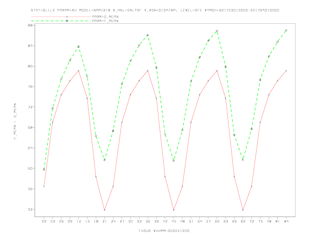
Task: Click the green F_MEAN circle marker at hour 60
Action: point(217,31)
